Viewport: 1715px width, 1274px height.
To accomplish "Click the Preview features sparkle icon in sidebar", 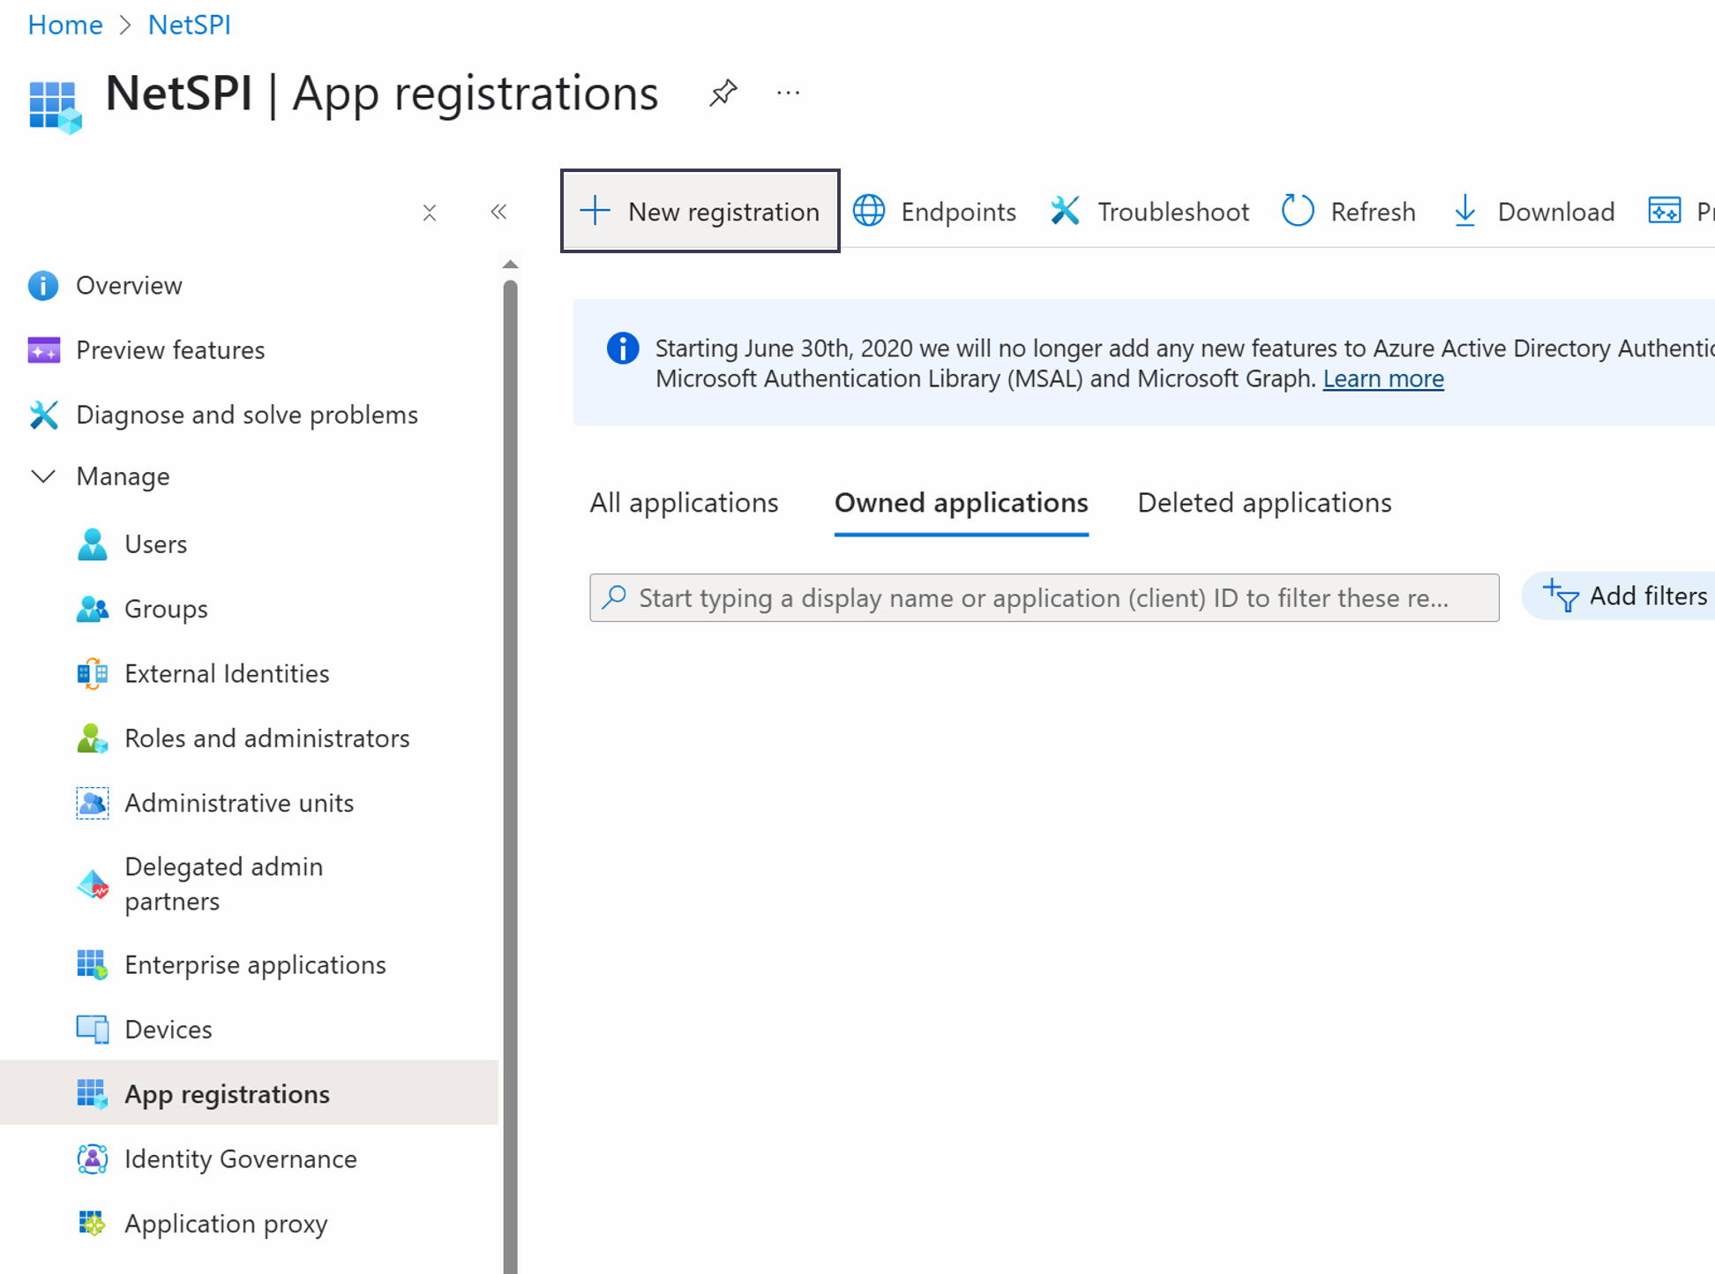I will [x=43, y=350].
